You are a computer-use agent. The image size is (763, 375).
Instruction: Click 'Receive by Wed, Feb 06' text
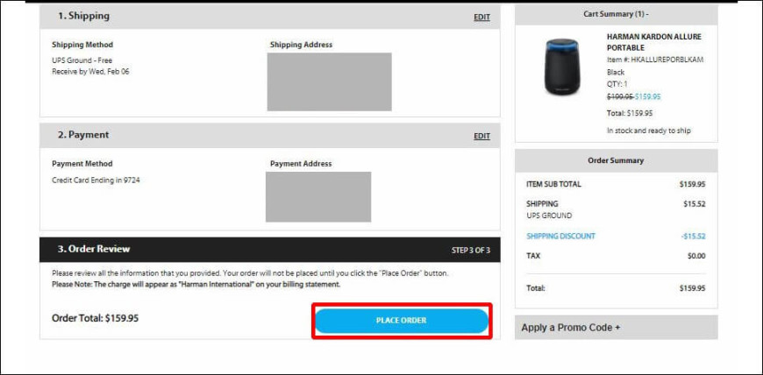(x=90, y=72)
